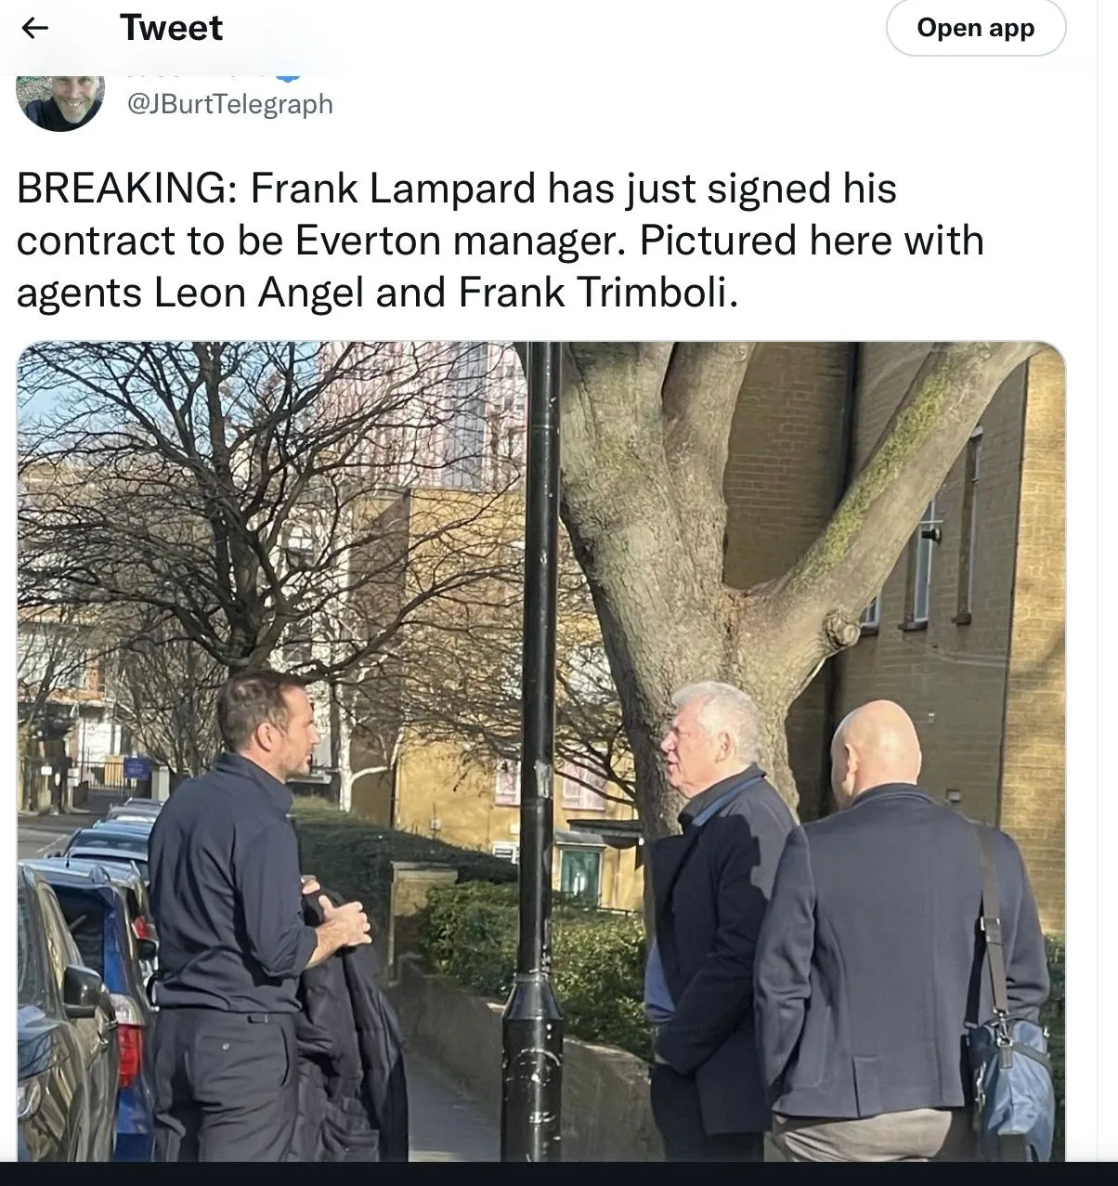Viewport: 1118px width, 1186px height.
Task: Select the Tweet header title
Action: tap(171, 28)
